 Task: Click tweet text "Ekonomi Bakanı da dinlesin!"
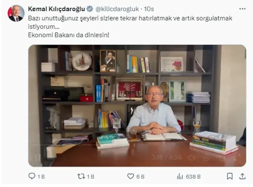[68, 35]
